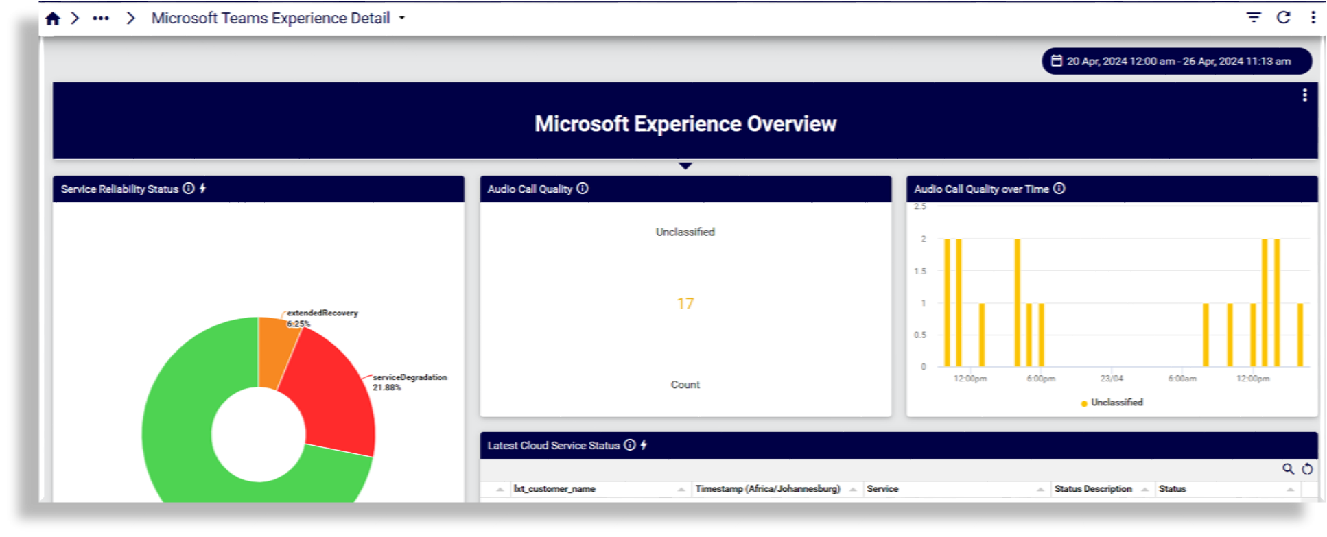Collapse the overview section with the down triangle
The height and width of the screenshot is (537, 1327).
tap(685, 166)
